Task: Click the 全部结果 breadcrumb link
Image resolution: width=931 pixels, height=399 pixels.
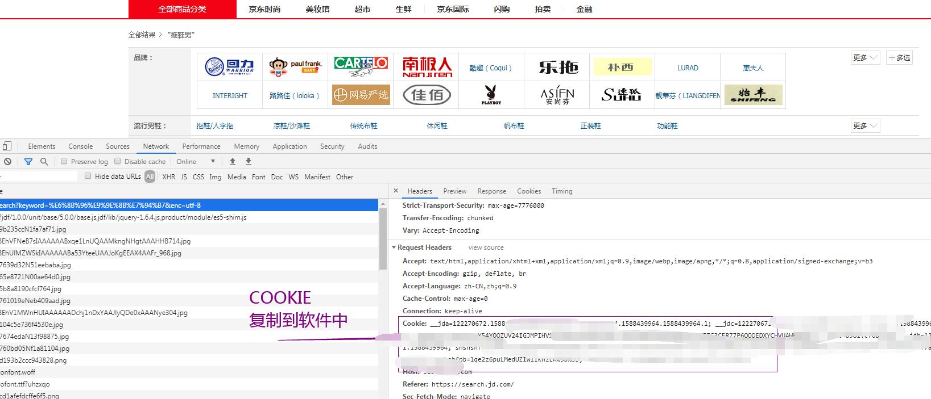Action: [142, 35]
